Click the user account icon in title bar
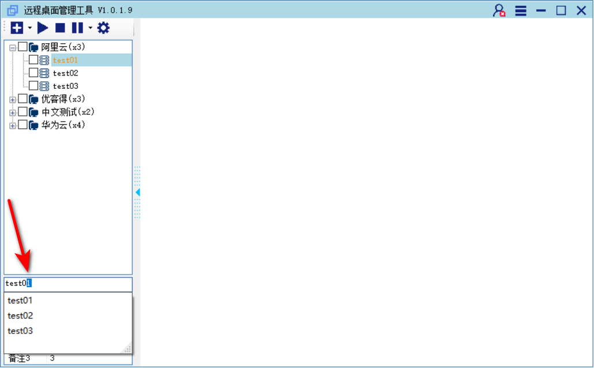Image resolution: width=594 pixels, height=368 pixels. [499, 10]
